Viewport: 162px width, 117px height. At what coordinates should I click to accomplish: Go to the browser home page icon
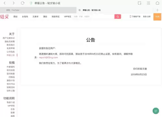coord(157,3)
